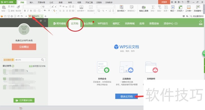This screenshot has height=110, width=205.
Task: Click the Underline formatting icon
Action: pos(31,11)
